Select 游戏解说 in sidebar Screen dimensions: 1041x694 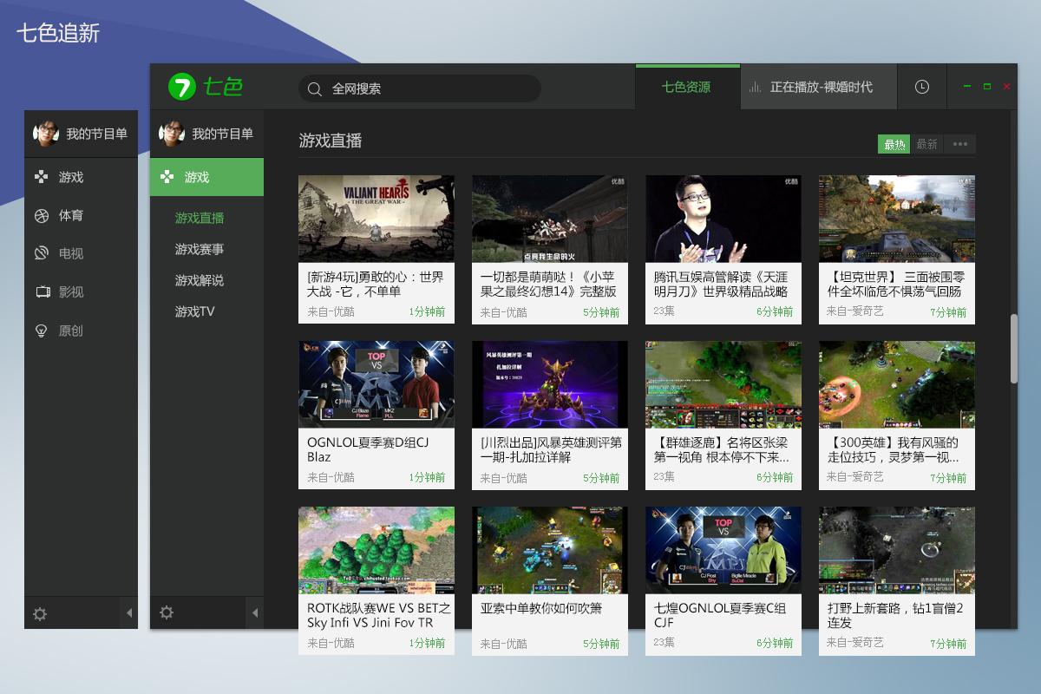click(200, 280)
